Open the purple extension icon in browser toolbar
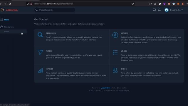188x106 pixels. [164, 4]
